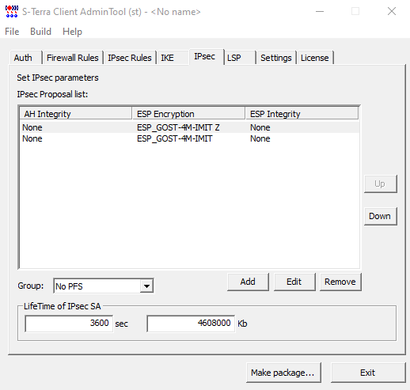Open the File menu
Viewport: 410px width, 390px height.
point(12,32)
